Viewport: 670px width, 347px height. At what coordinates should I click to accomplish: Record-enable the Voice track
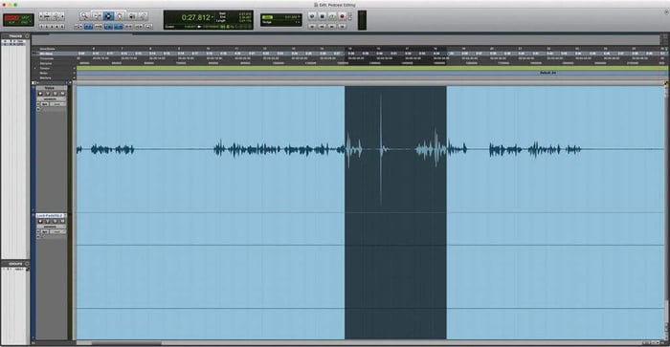coord(40,94)
